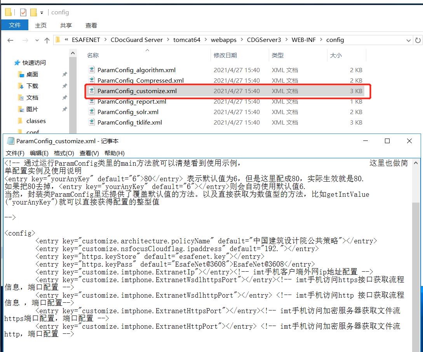Click the Notepad icon in the title bar
The image size is (423, 352).
pos(10,141)
